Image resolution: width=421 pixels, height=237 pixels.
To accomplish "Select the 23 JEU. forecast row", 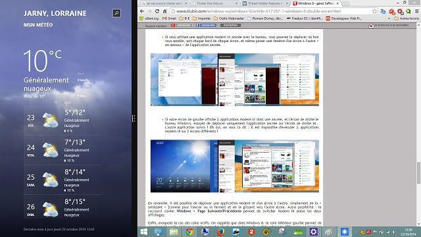I will click(62, 120).
